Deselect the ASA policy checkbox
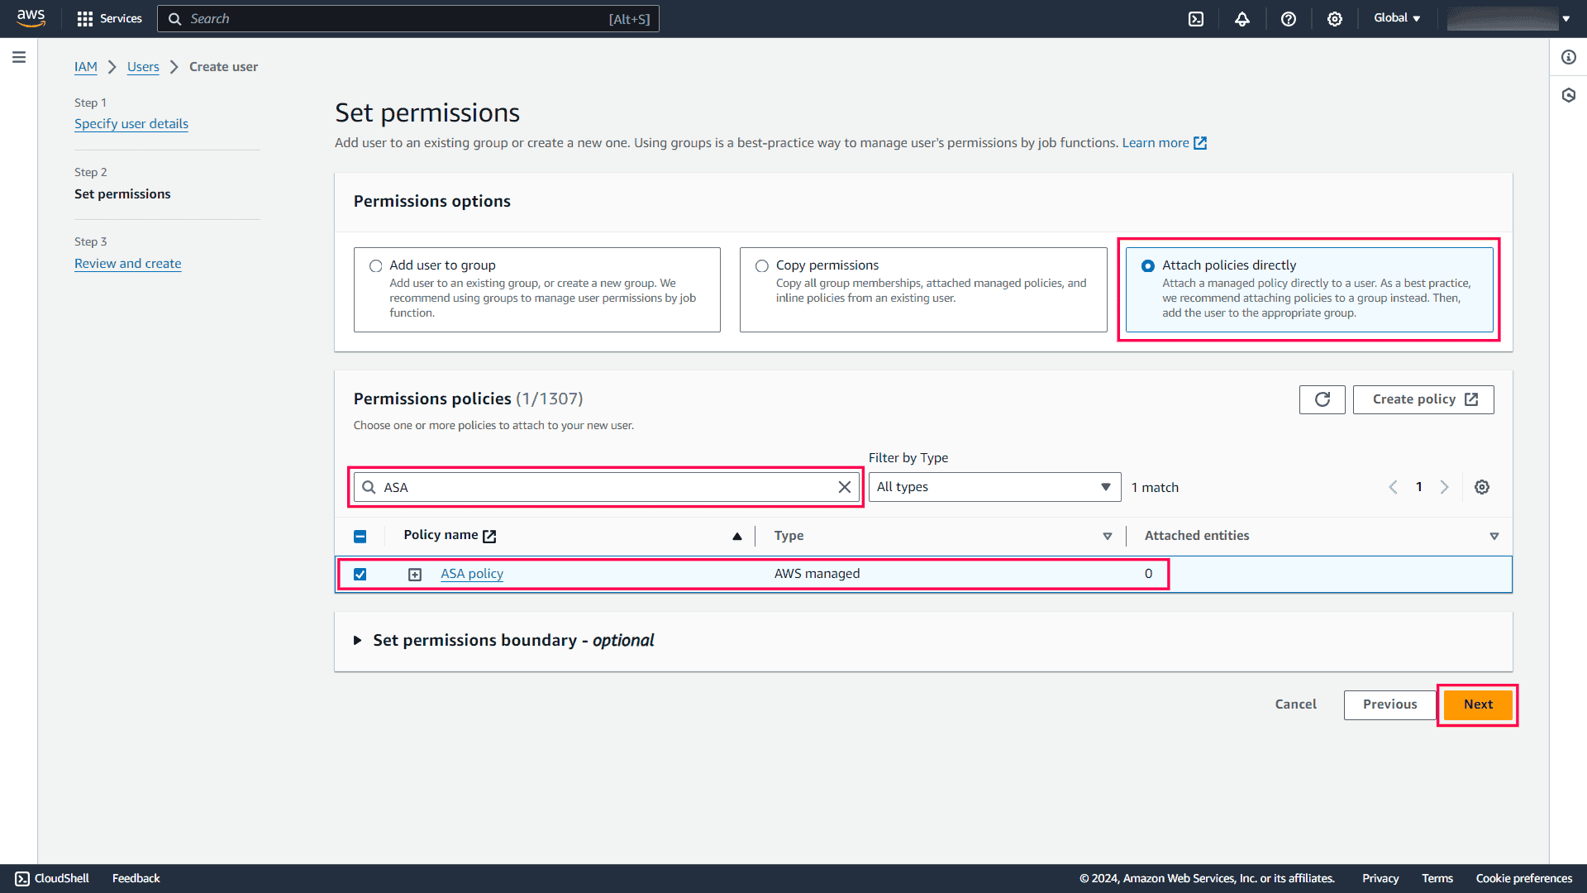The image size is (1587, 893). 360,574
